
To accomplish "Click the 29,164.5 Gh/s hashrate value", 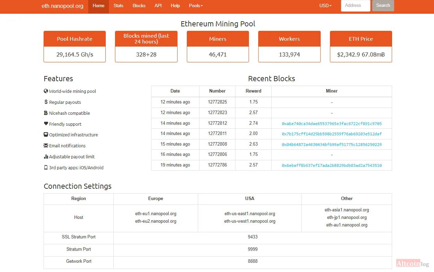I will click(75, 54).
